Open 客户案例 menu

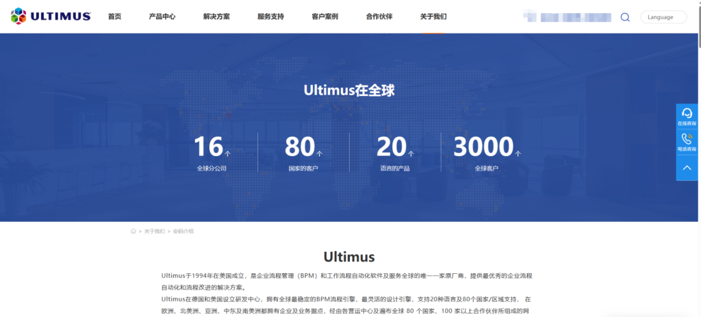click(x=325, y=16)
